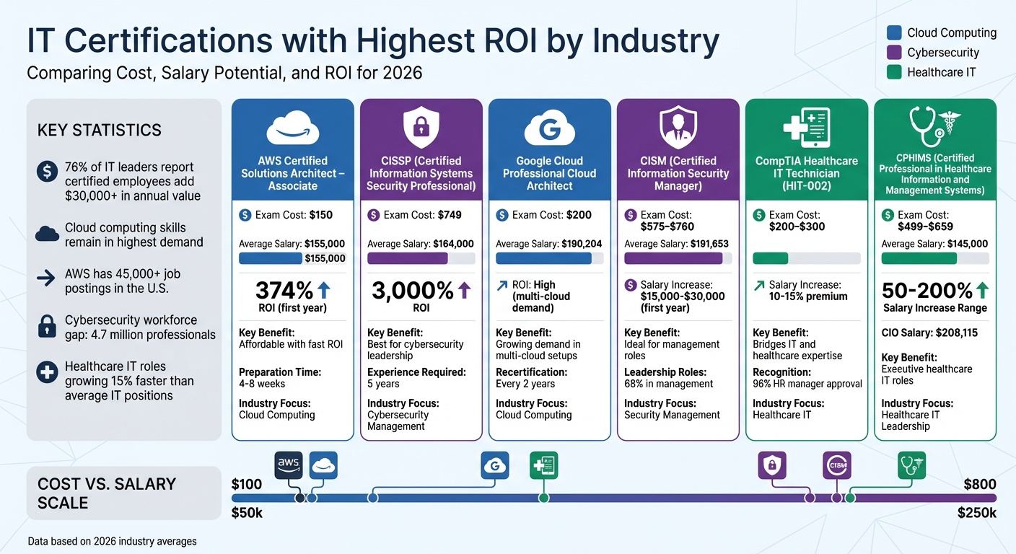Viewport: 1016px width, 554px height.
Task: Click the marker dot under the purple padlock icon
Action: click(810, 498)
